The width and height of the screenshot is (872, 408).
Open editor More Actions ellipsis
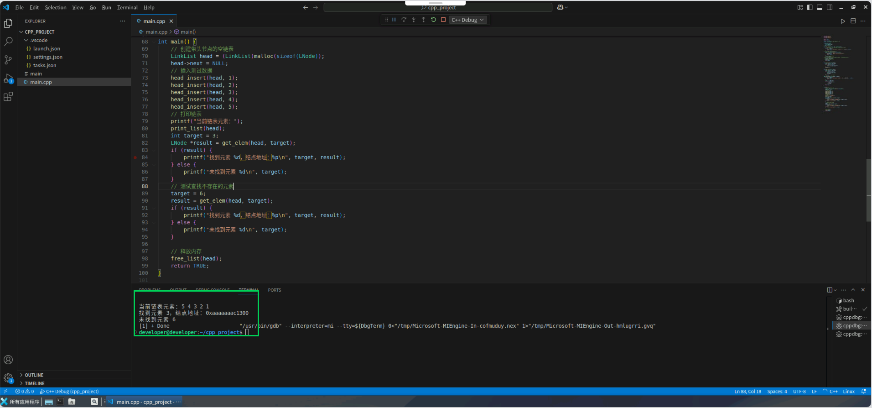(x=863, y=21)
